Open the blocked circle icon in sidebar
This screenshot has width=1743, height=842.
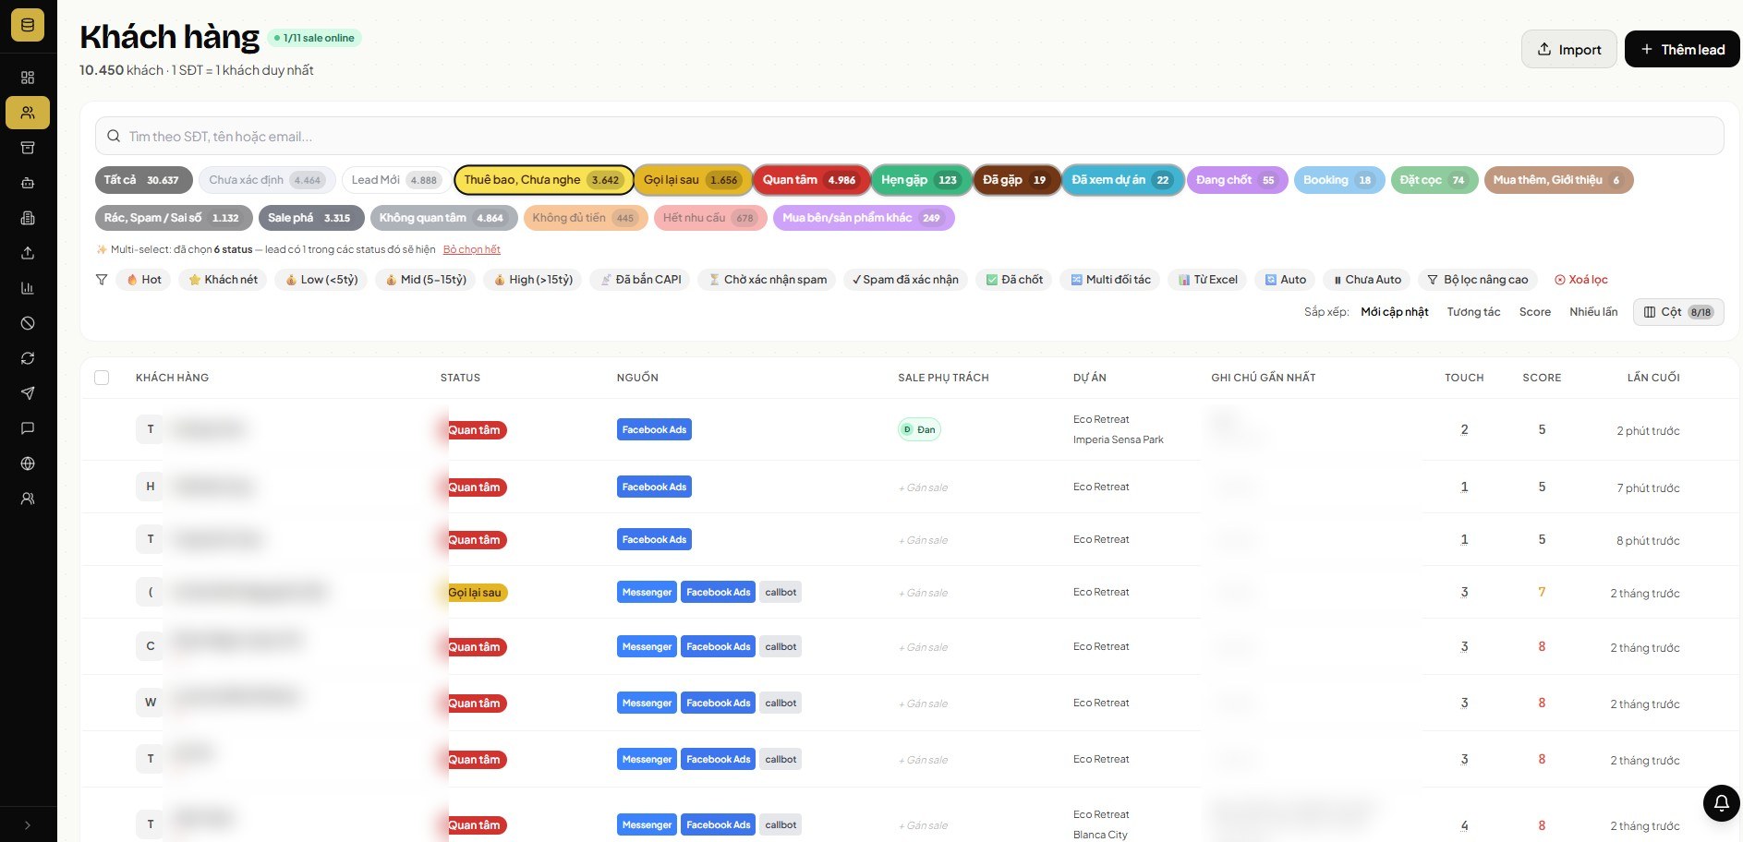click(28, 323)
